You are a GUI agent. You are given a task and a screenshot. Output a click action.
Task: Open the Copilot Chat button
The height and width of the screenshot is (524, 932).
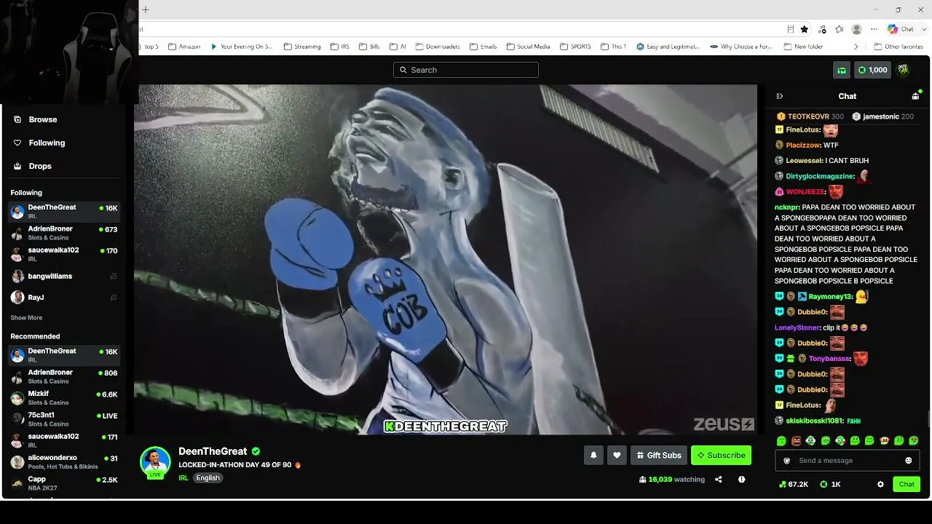click(900, 29)
